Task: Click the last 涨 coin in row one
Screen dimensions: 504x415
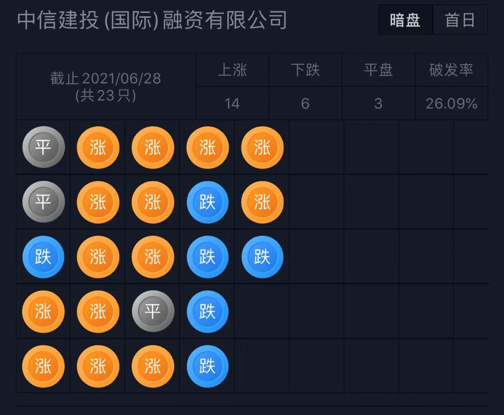Action: point(261,147)
